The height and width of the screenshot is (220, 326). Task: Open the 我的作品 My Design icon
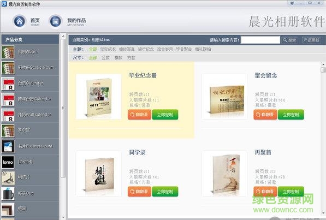[x=55, y=21]
